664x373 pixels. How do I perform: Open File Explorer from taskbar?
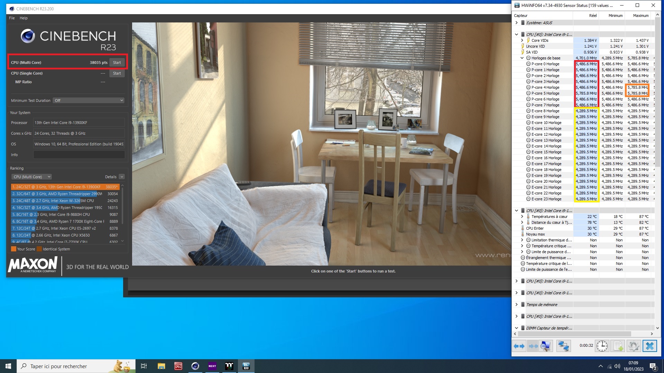161,366
